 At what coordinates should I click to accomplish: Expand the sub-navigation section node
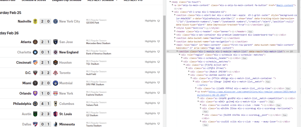tap(175, 42)
